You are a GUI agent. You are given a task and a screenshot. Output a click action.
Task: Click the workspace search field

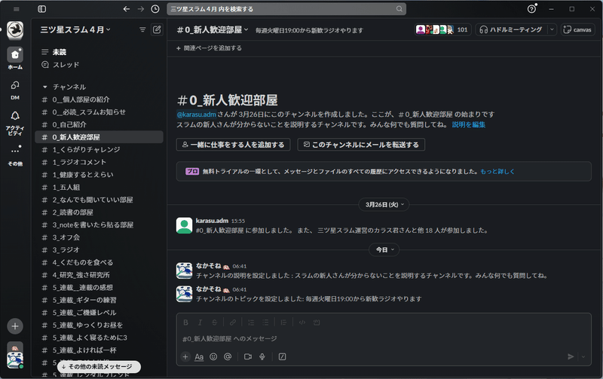(x=286, y=9)
